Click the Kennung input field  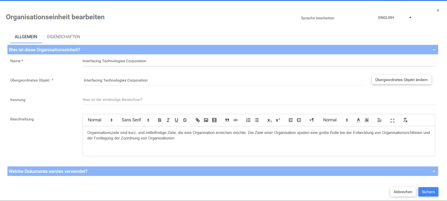click(x=258, y=100)
